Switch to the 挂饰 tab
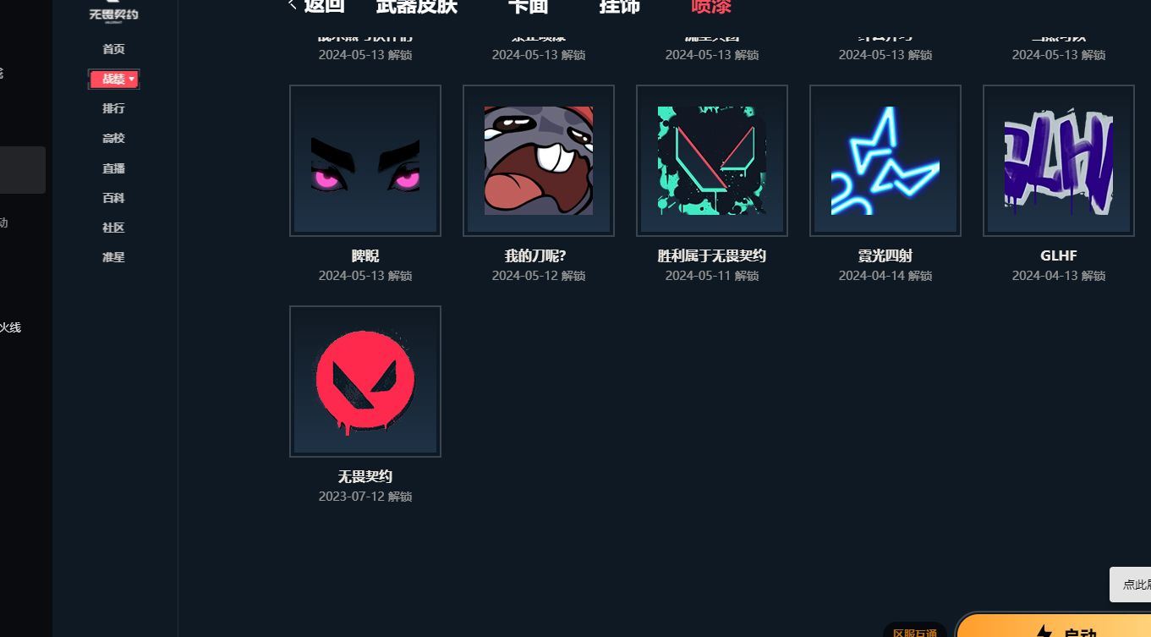 point(620,7)
